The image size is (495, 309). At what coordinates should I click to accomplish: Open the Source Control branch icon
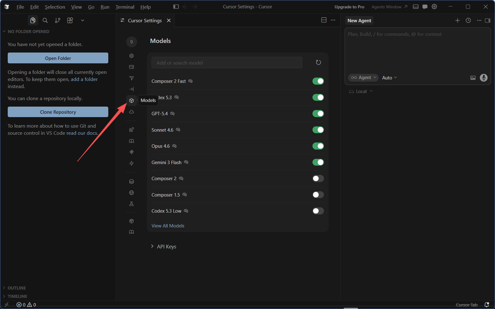pyautogui.click(x=58, y=20)
